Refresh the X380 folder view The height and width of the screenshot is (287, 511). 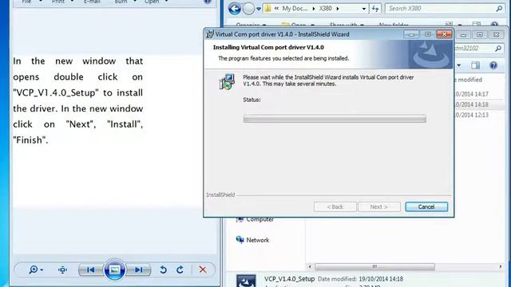coord(375,9)
